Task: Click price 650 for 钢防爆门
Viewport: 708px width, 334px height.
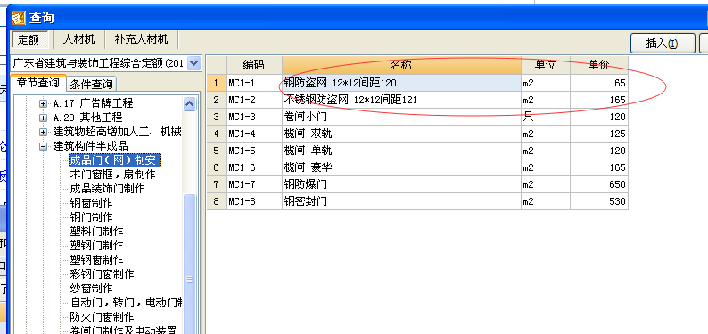Action: click(598, 184)
